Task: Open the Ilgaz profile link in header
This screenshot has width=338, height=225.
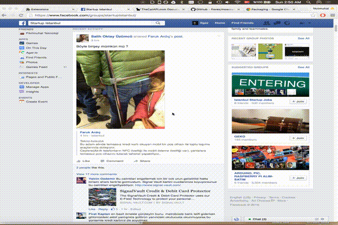Action: (201, 23)
